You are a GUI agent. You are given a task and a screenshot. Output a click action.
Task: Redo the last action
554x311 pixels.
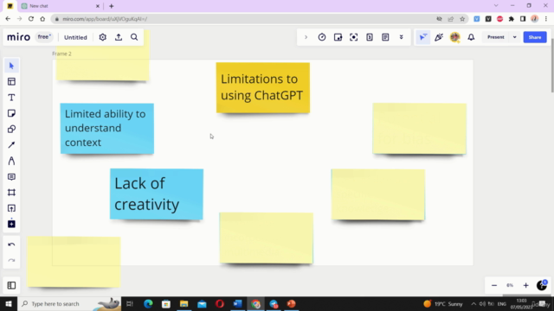(11, 261)
